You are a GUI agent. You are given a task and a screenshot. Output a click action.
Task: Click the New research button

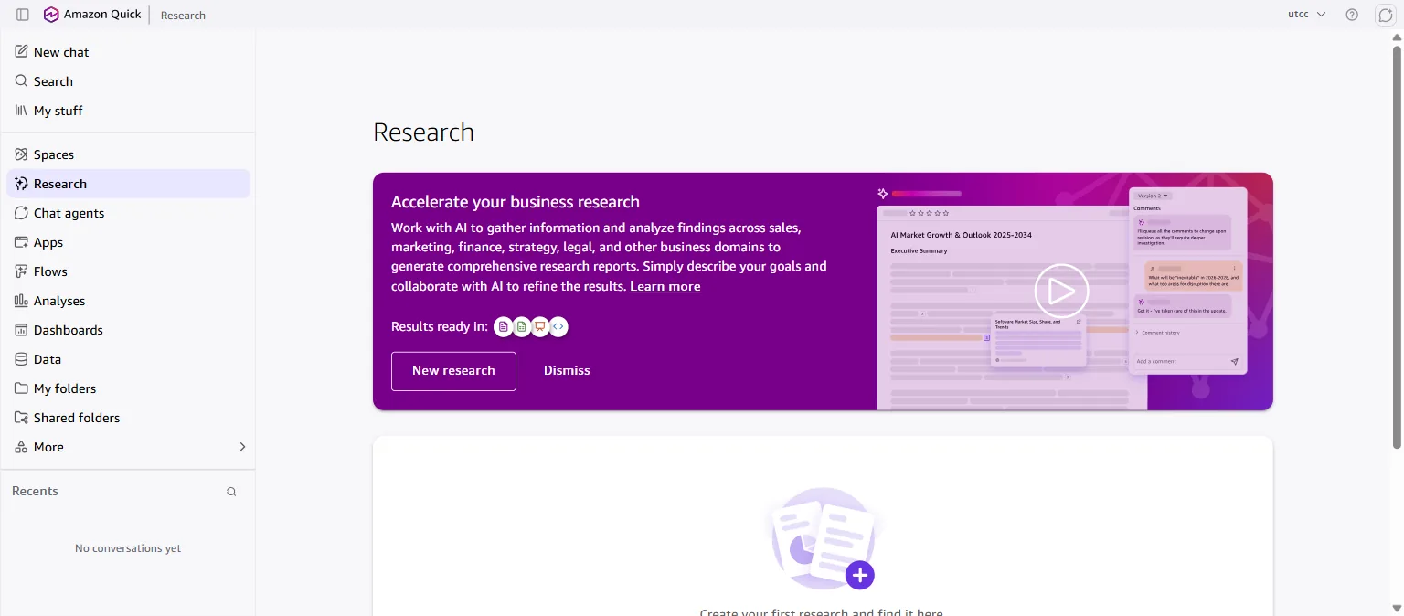point(453,371)
